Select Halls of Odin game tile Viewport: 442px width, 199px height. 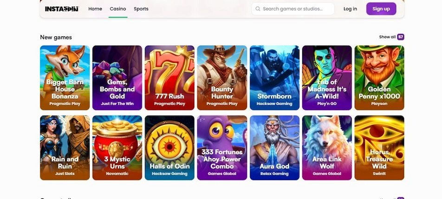(x=170, y=148)
